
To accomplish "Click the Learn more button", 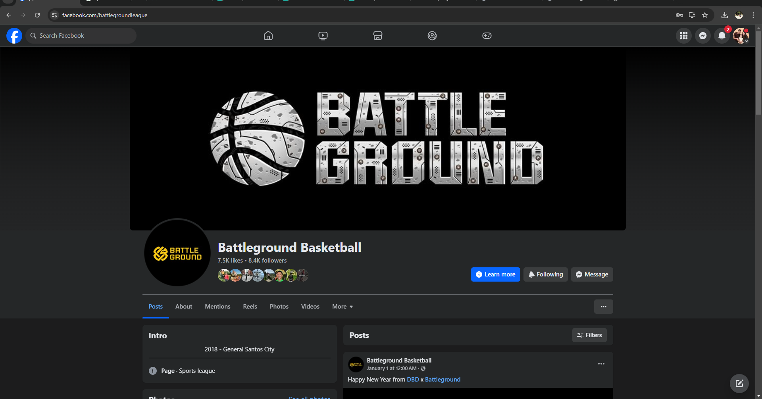I will (496, 274).
